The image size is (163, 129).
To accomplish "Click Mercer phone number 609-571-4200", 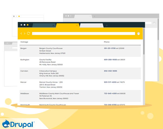I will tap(110, 82).
